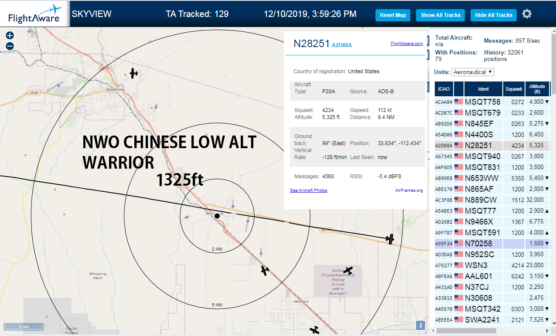Select aircraft row N845EF
Image resolution: width=556 pixels, height=336 pixels.
point(492,124)
